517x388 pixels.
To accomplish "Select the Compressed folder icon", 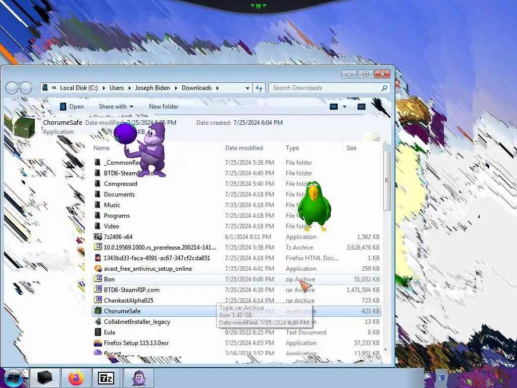I will pyautogui.click(x=97, y=184).
